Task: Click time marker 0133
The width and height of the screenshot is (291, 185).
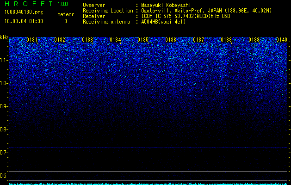Action: 87,40
